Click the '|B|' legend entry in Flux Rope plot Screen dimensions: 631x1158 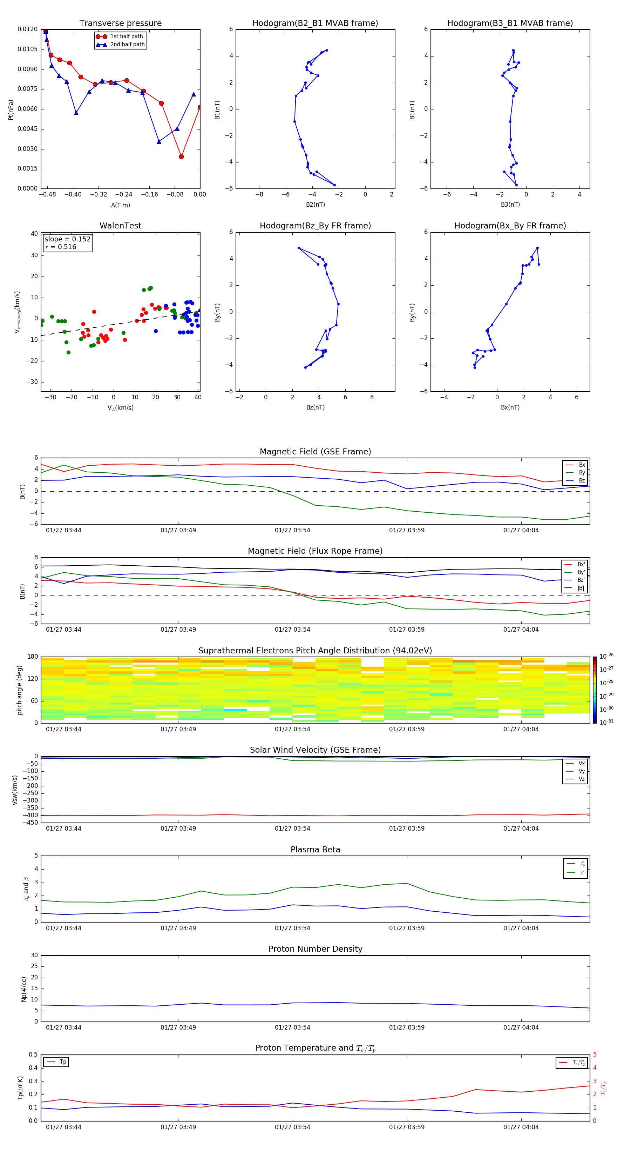[575, 588]
